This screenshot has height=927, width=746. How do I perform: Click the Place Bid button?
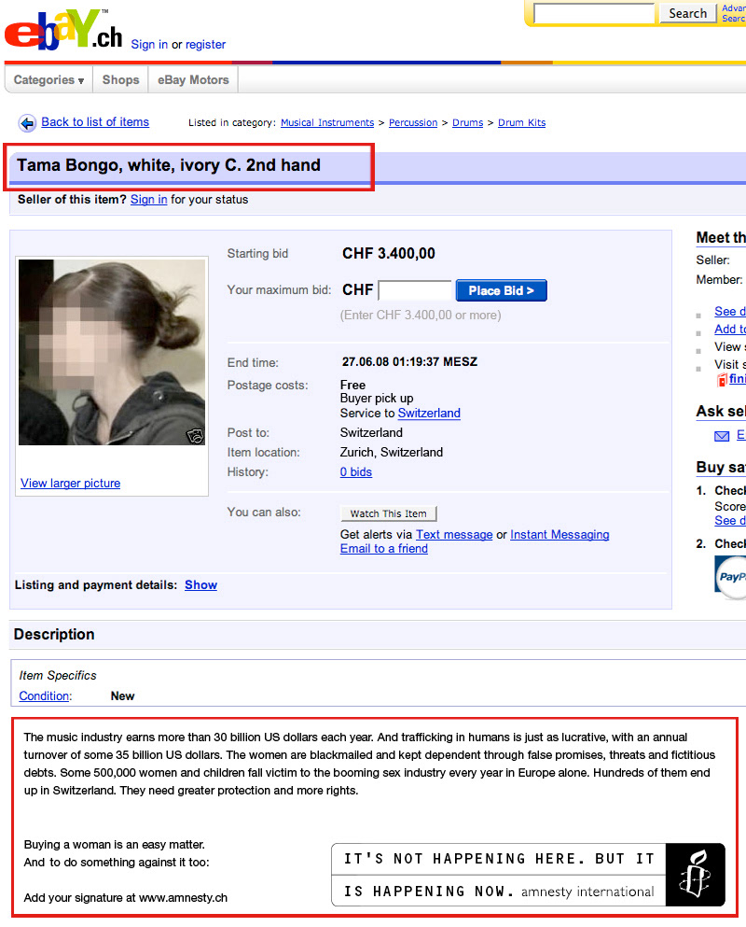point(502,290)
